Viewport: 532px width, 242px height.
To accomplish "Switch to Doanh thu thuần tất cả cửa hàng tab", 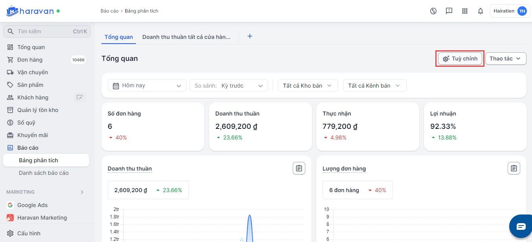I will pos(186,37).
